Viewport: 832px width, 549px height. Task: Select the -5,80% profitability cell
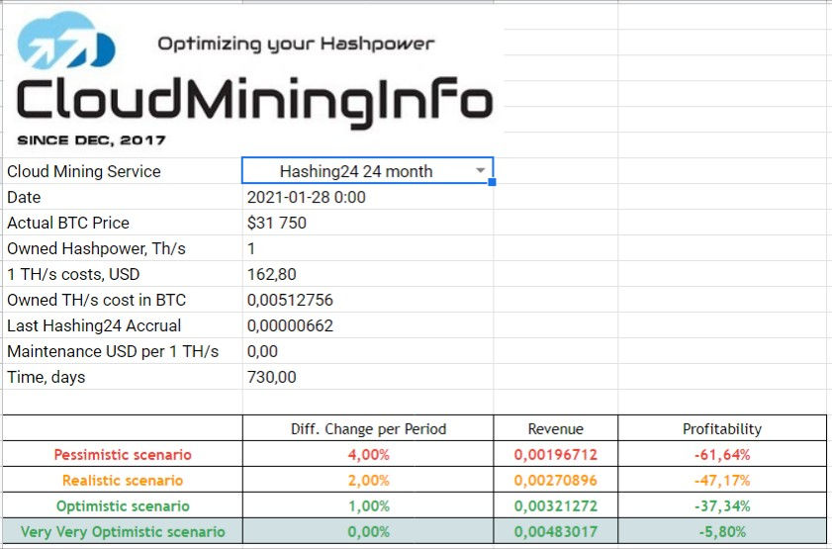(x=722, y=532)
